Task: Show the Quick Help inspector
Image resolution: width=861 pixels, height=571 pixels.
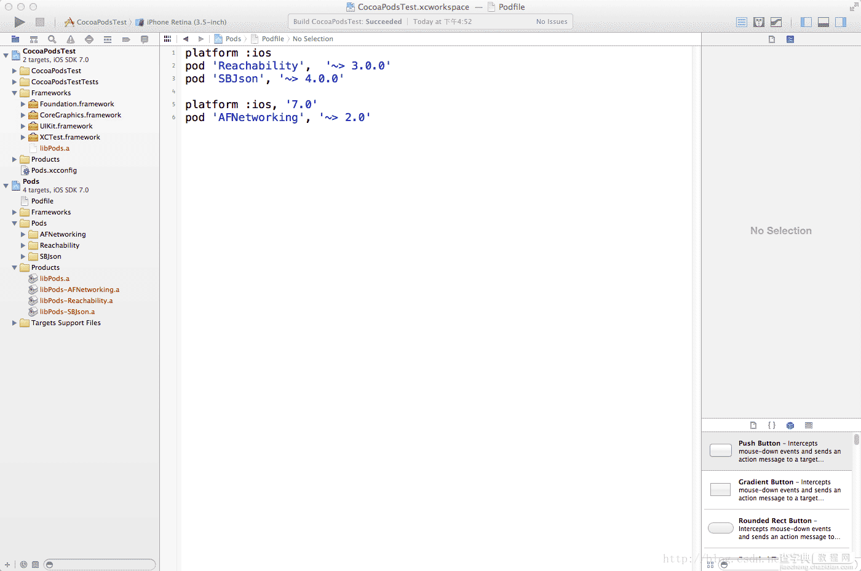Action: pos(790,39)
